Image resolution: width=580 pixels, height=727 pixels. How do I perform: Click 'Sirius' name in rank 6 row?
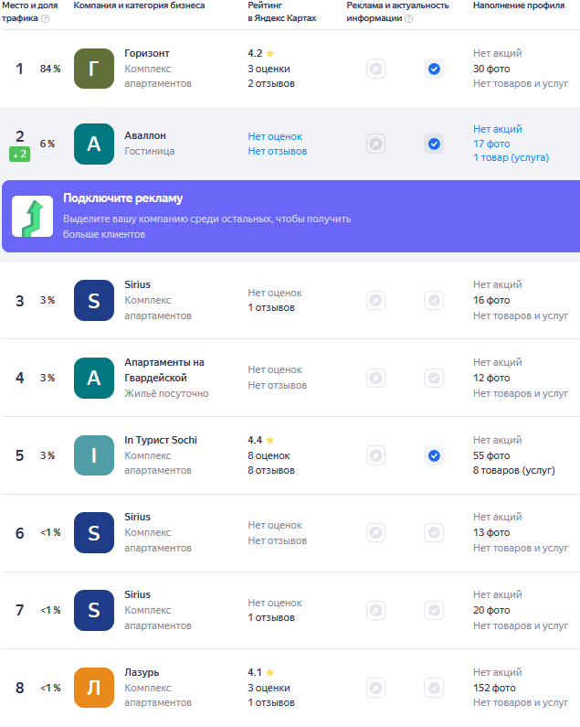[x=137, y=517]
